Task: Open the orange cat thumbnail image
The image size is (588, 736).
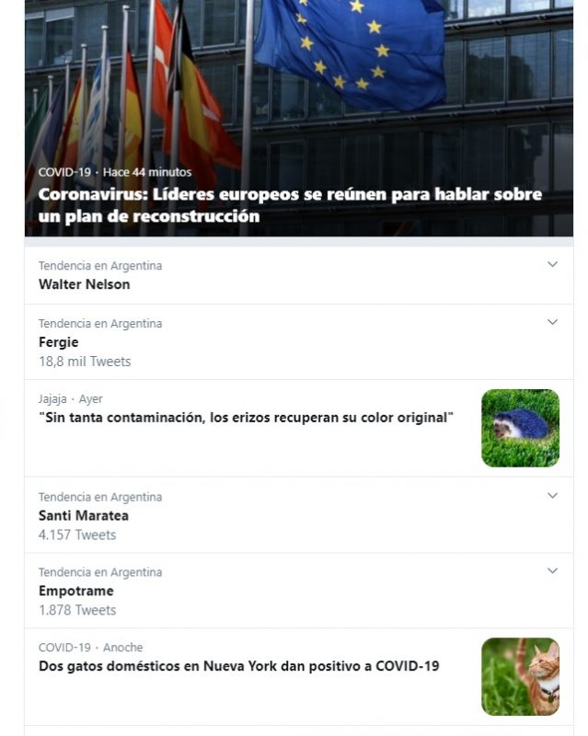Action: 521,676
